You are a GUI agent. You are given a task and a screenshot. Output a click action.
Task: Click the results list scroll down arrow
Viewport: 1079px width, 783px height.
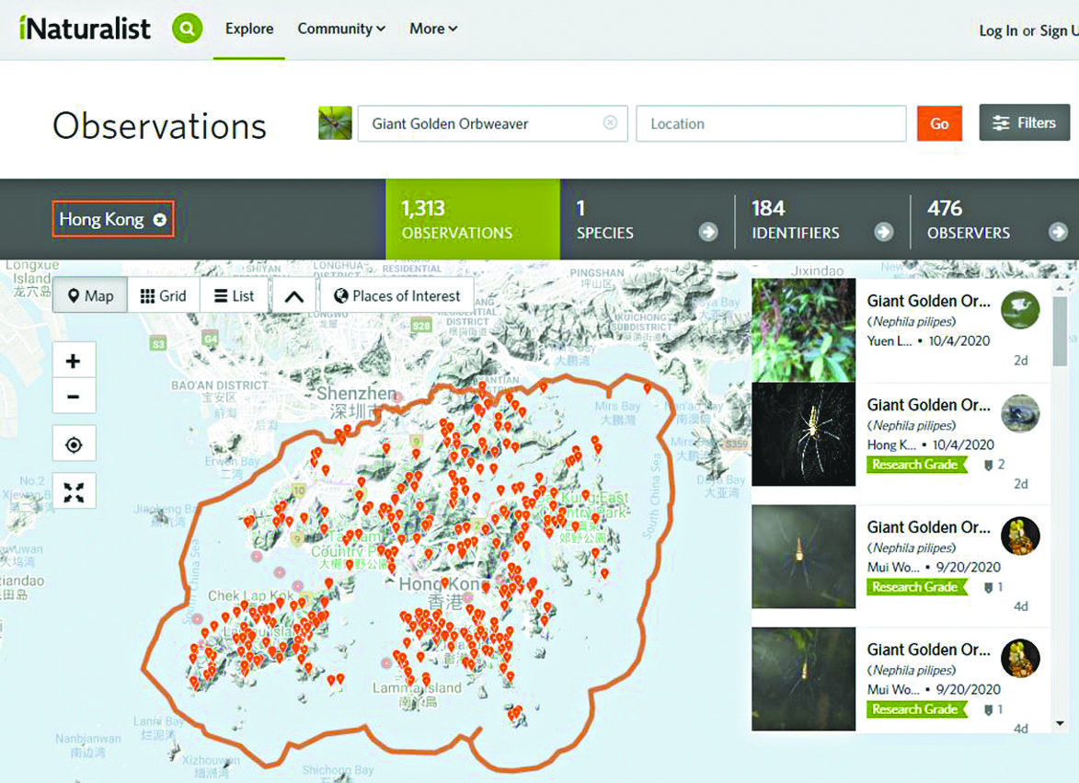[x=1060, y=723]
